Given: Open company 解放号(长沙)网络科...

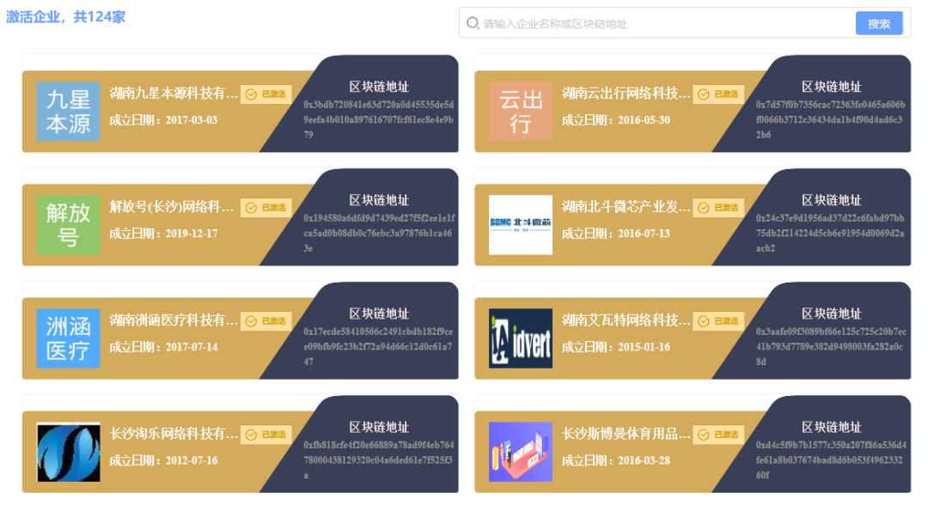Looking at the screenshot, I should [x=174, y=207].
